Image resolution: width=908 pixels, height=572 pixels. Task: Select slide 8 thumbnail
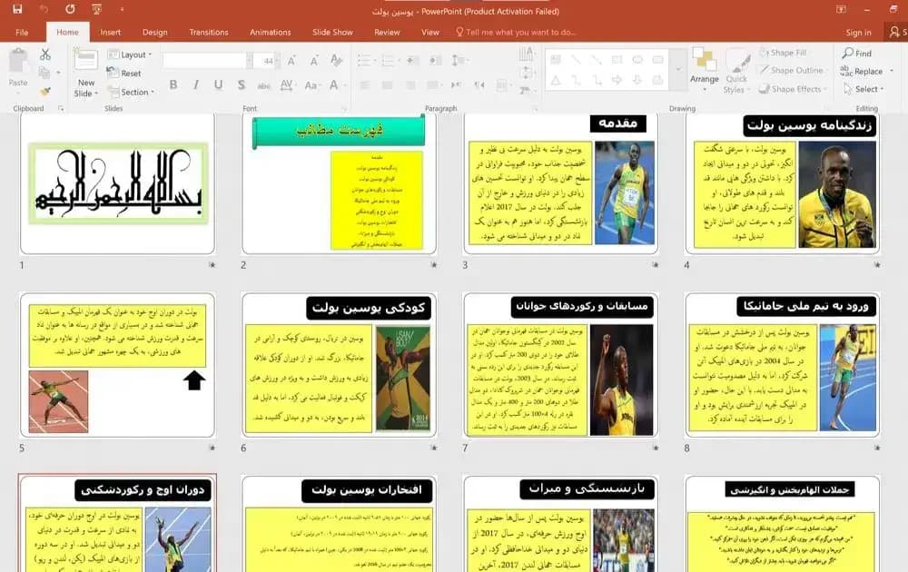[x=783, y=365]
